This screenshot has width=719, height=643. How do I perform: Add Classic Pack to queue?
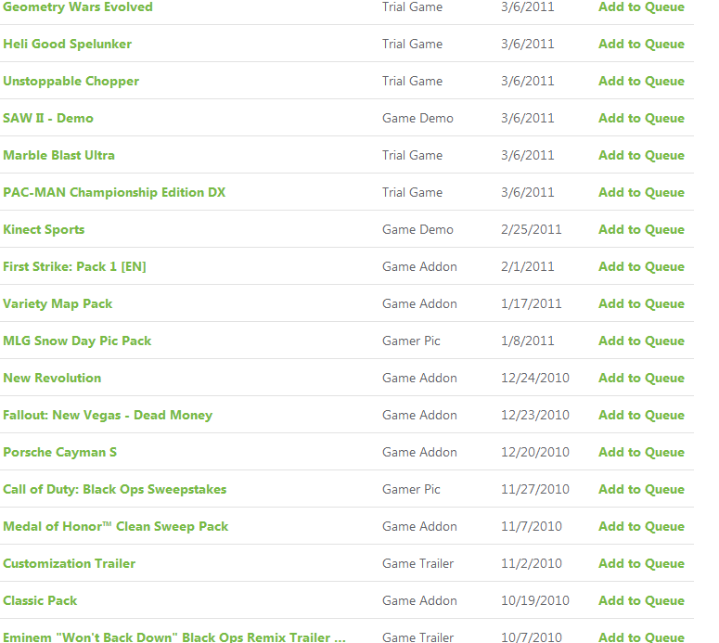pos(641,601)
